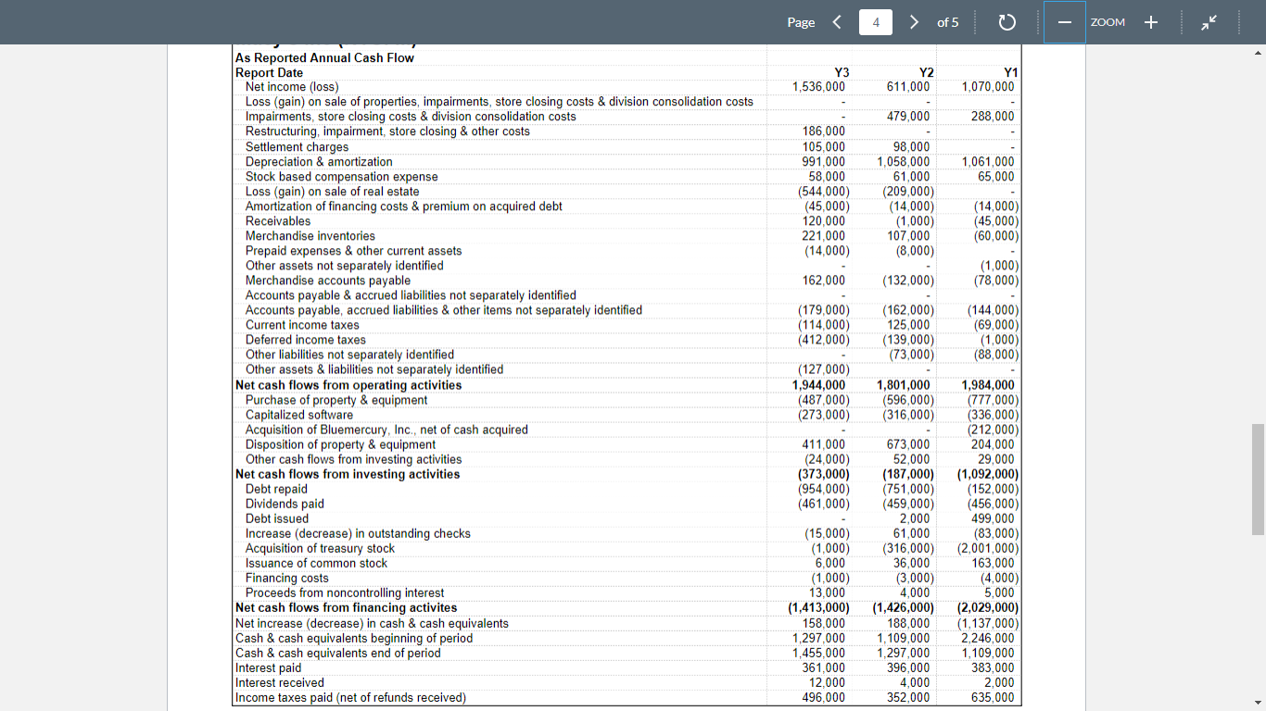The image size is (1266, 711).
Task: Click 'Merchandise accounts payable' label
Action: (x=328, y=280)
